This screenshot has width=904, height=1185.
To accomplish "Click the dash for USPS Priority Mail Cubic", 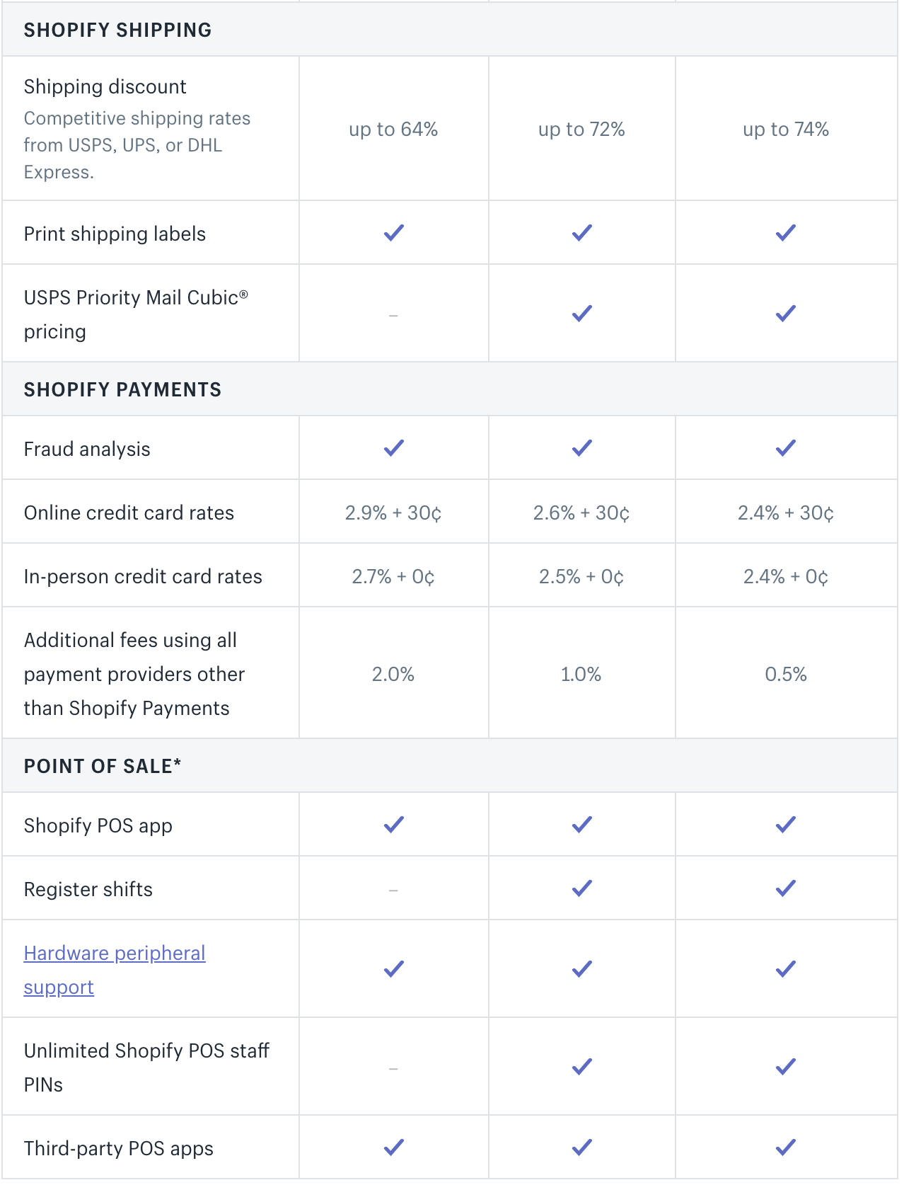I will [x=393, y=315].
